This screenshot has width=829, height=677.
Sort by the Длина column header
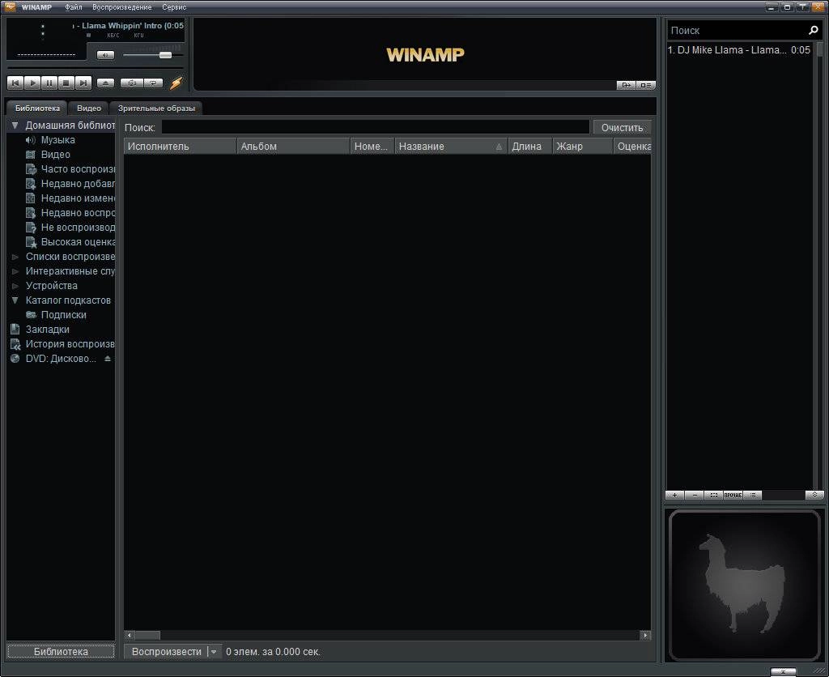click(x=529, y=147)
